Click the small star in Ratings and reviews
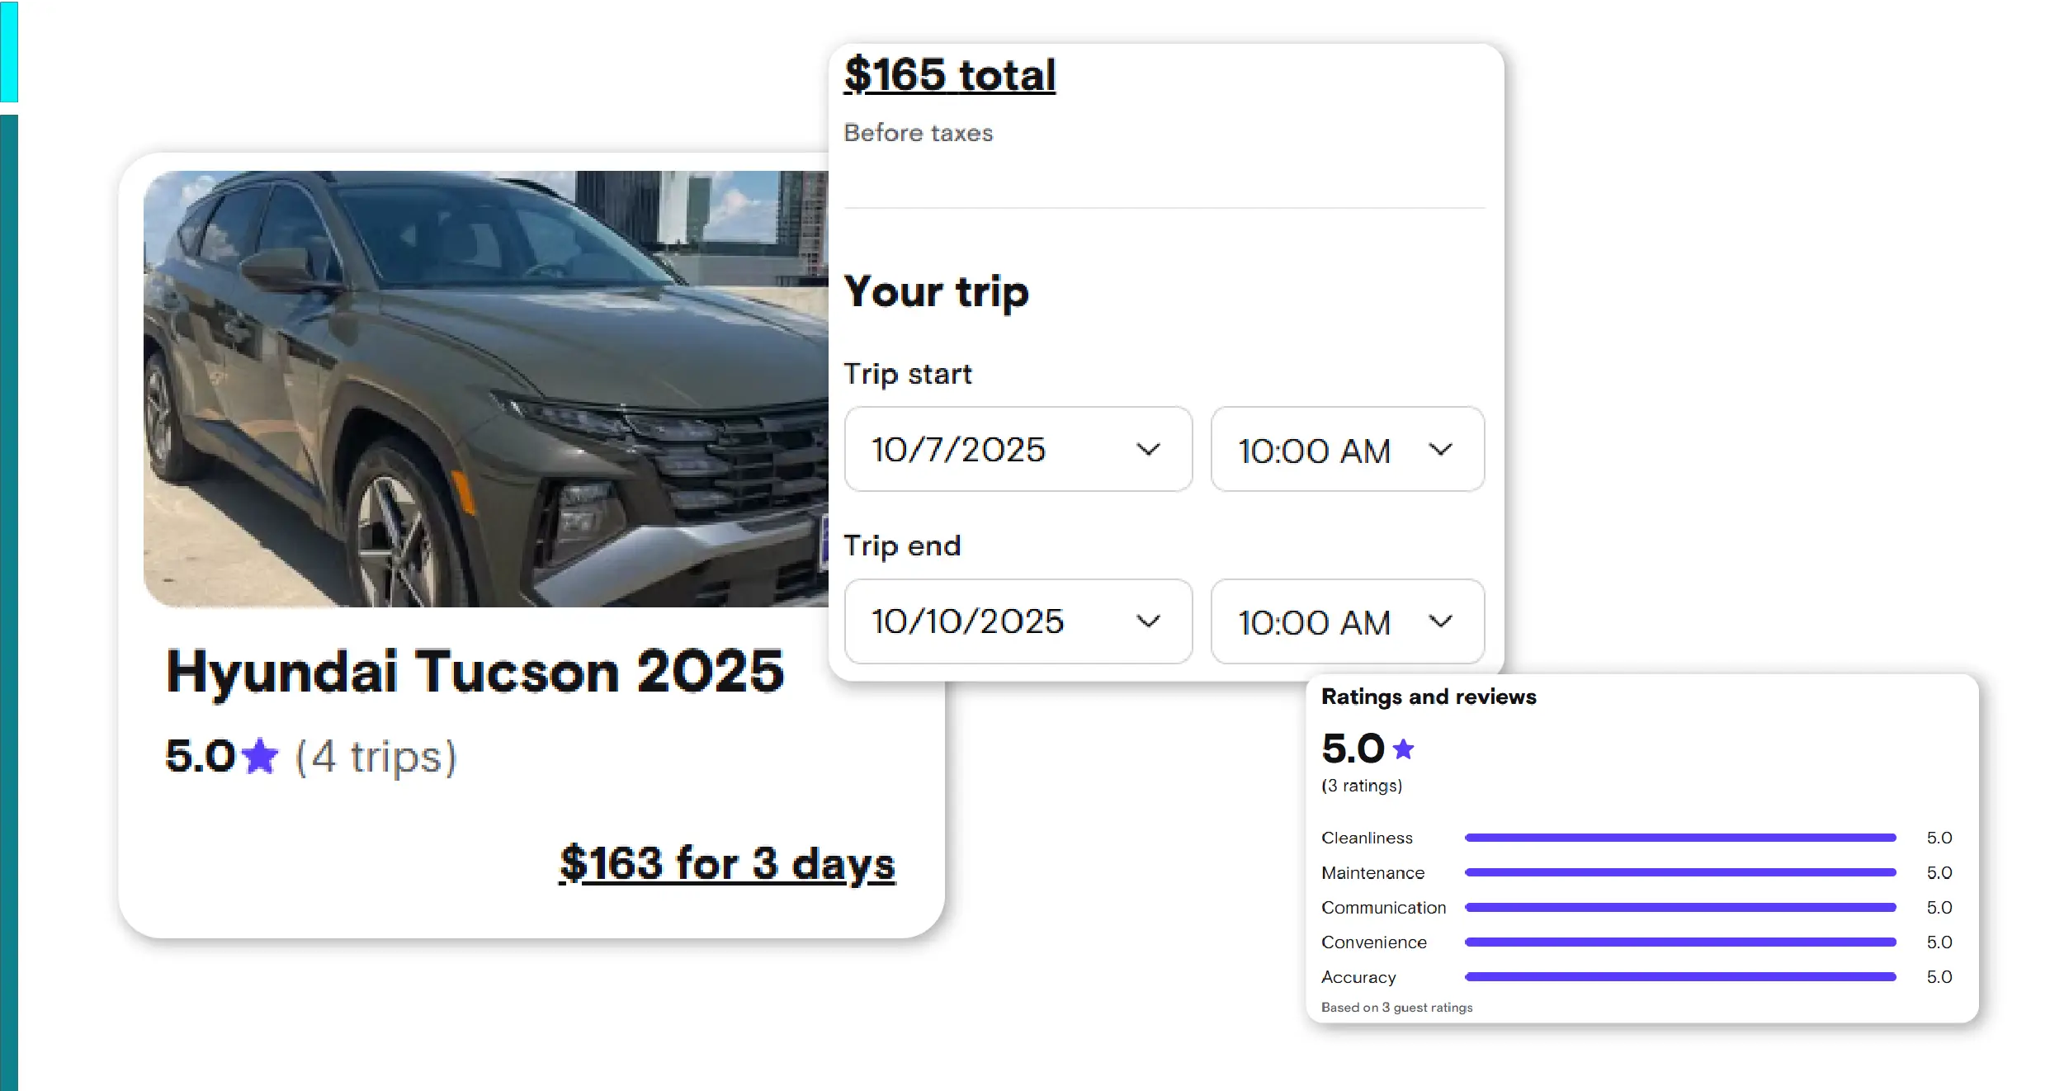 1403,749
